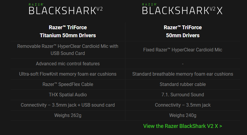
Task: Select the Weighs 240g text
Action: pos(183,115)
